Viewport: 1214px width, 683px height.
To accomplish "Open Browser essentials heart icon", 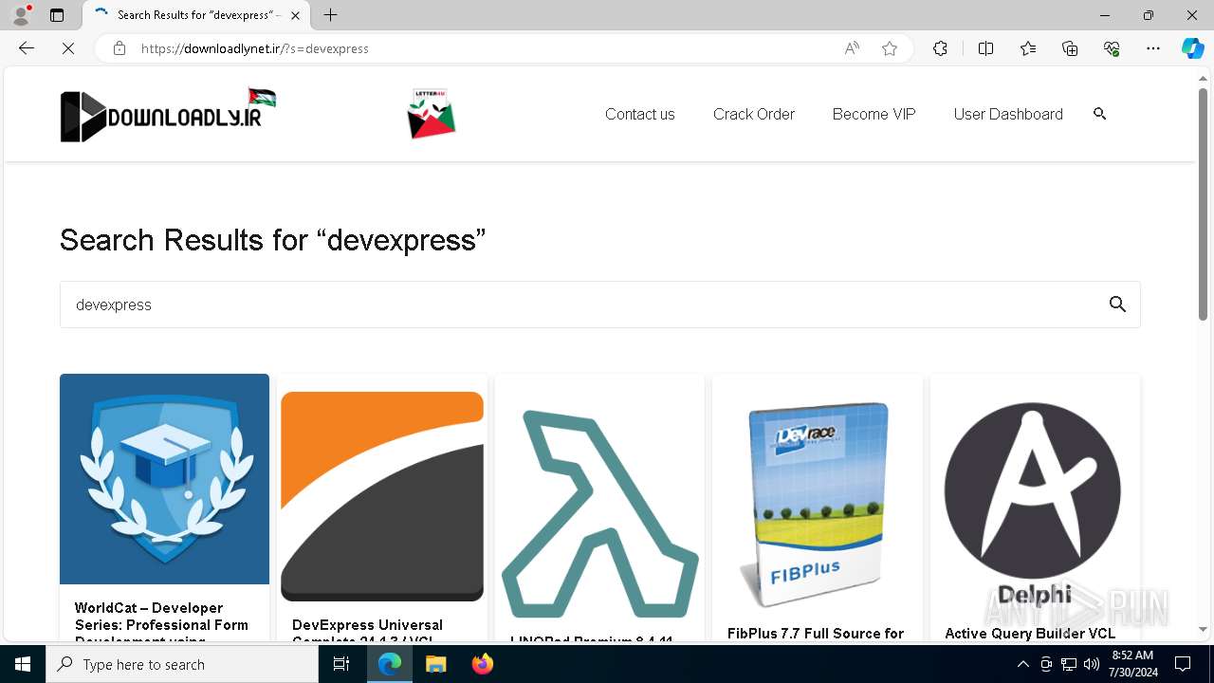I will coord(1112,48).
